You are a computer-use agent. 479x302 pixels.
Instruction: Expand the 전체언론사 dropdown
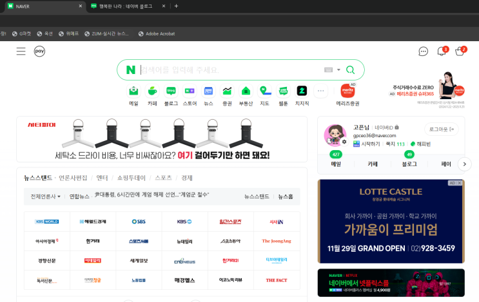(x=46, y=196)
